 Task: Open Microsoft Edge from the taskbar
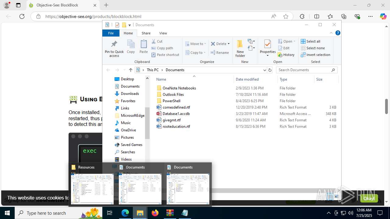pos(125,213)
